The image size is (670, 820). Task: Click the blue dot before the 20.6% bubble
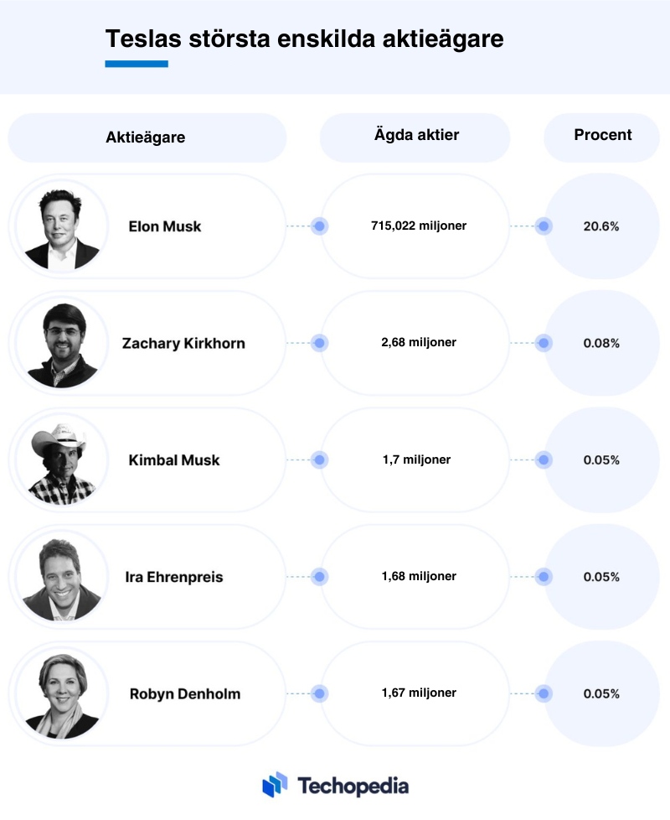click(544, 226)
